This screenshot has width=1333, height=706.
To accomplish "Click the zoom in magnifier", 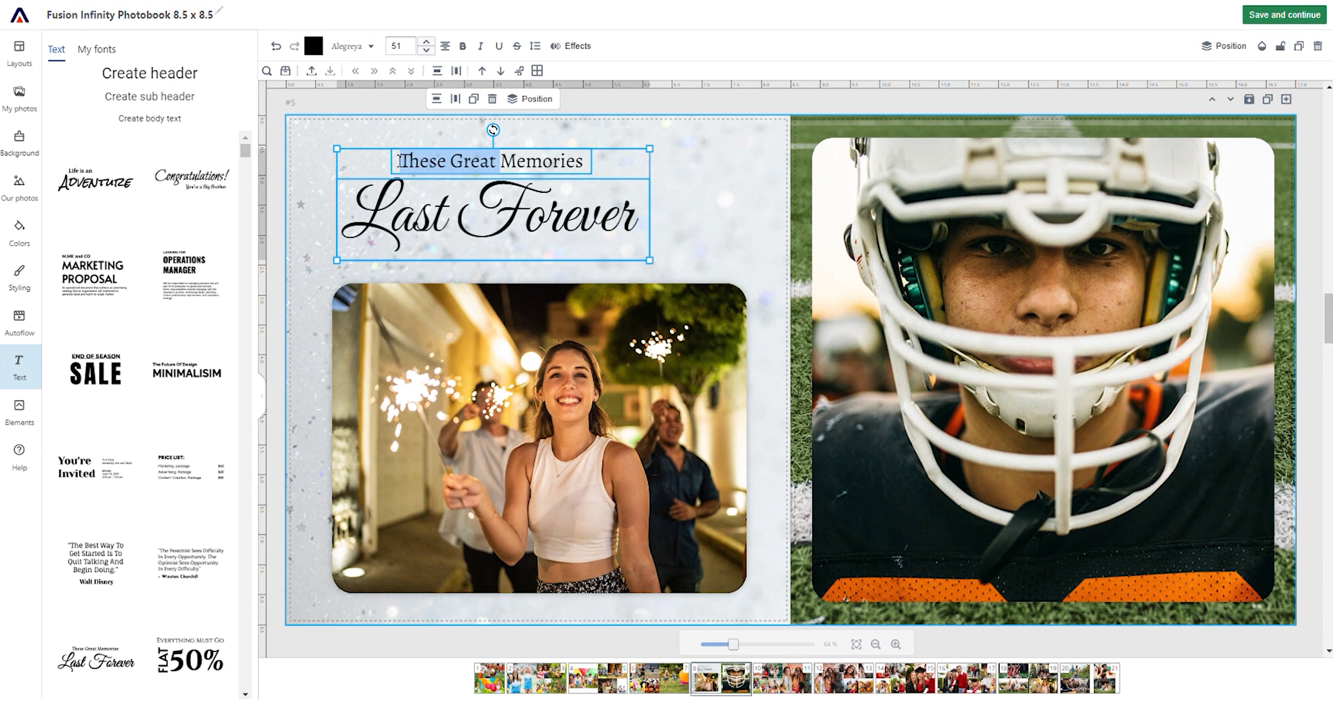I will [x=896, y=644].
